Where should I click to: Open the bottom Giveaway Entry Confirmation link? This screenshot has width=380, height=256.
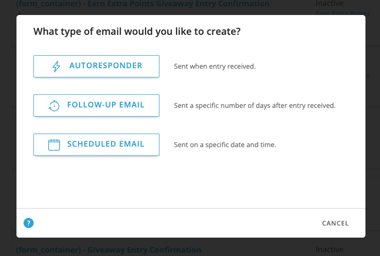point(109,250)
